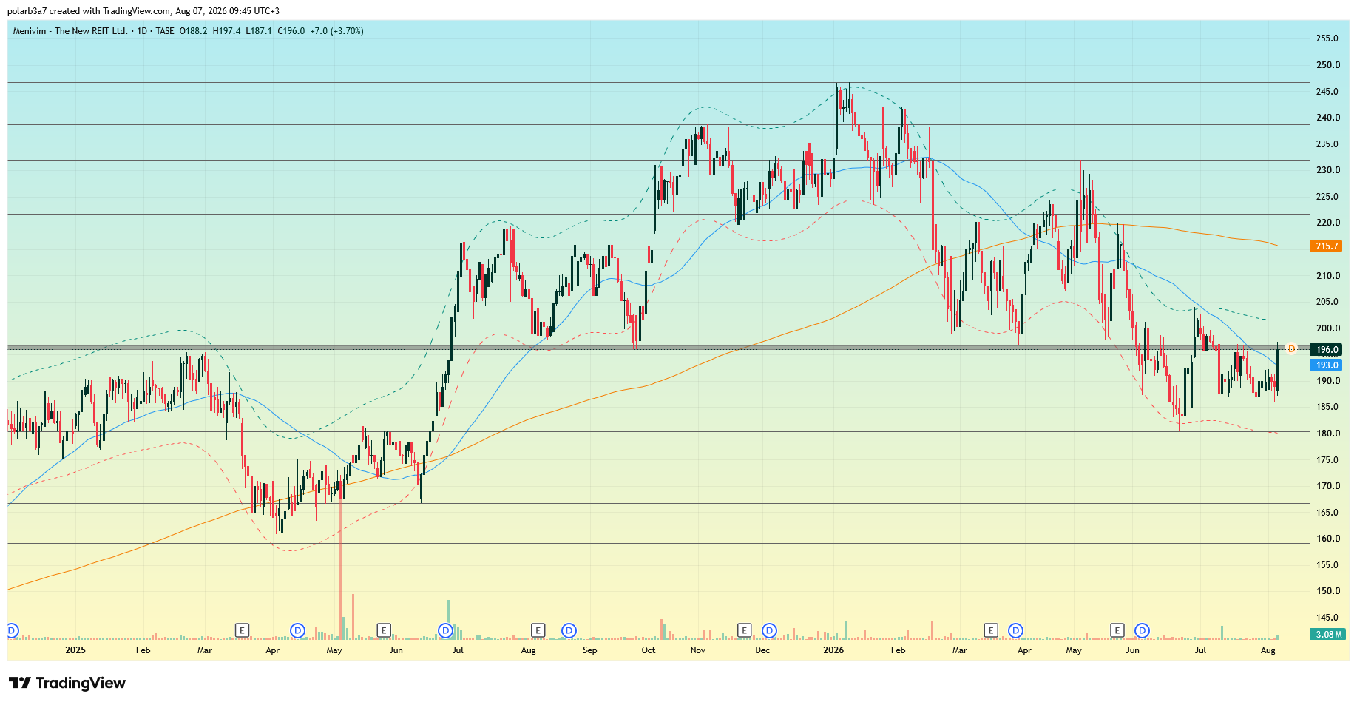Click the TradingView logo

[67, 683]
